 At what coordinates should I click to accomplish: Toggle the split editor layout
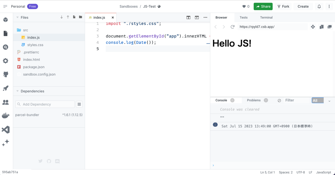[x=188, y=17]
